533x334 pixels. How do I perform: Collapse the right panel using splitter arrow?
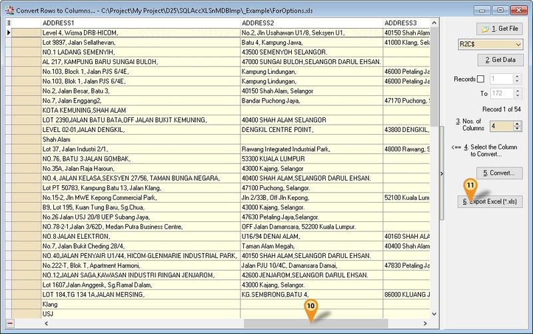point(441,173)
